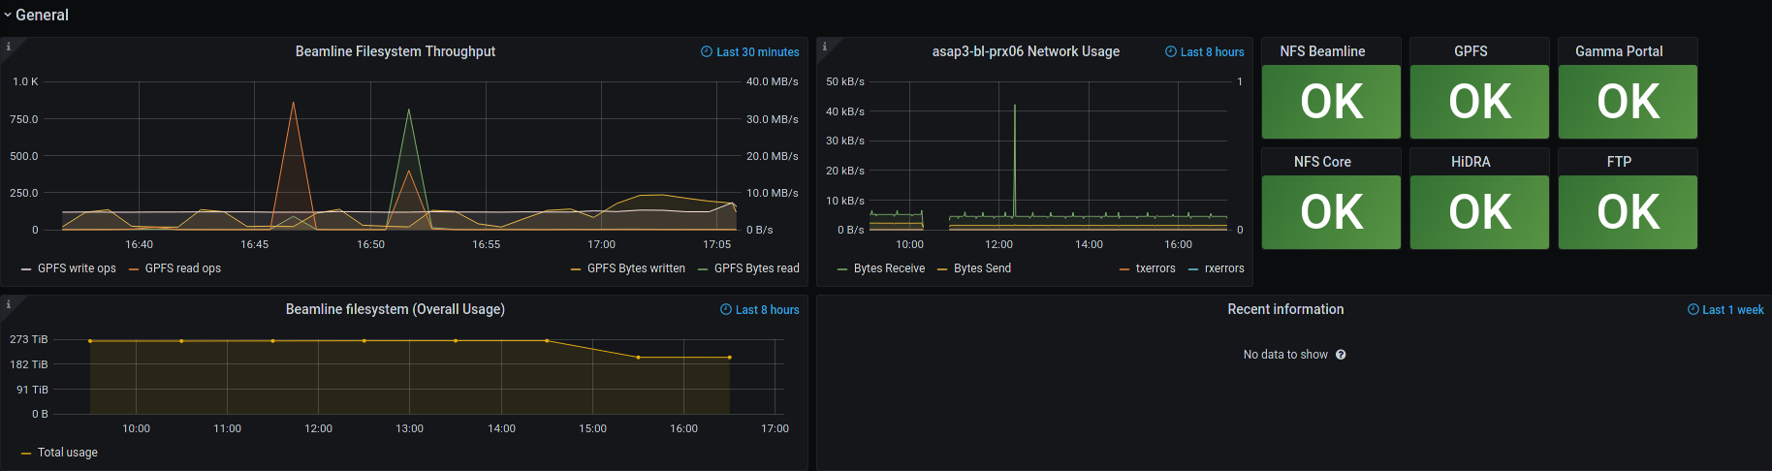Click the HiDRA OK status tile
The width and height of the screenshot is (1772, 471).
click(x=1479, y=212)
